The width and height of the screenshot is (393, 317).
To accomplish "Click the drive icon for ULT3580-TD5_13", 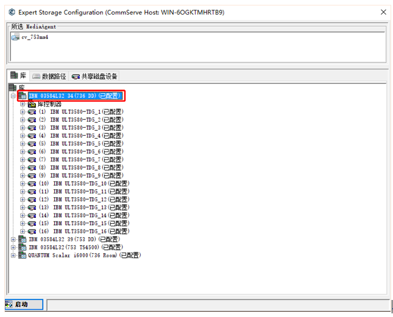I will pos(32,207).
